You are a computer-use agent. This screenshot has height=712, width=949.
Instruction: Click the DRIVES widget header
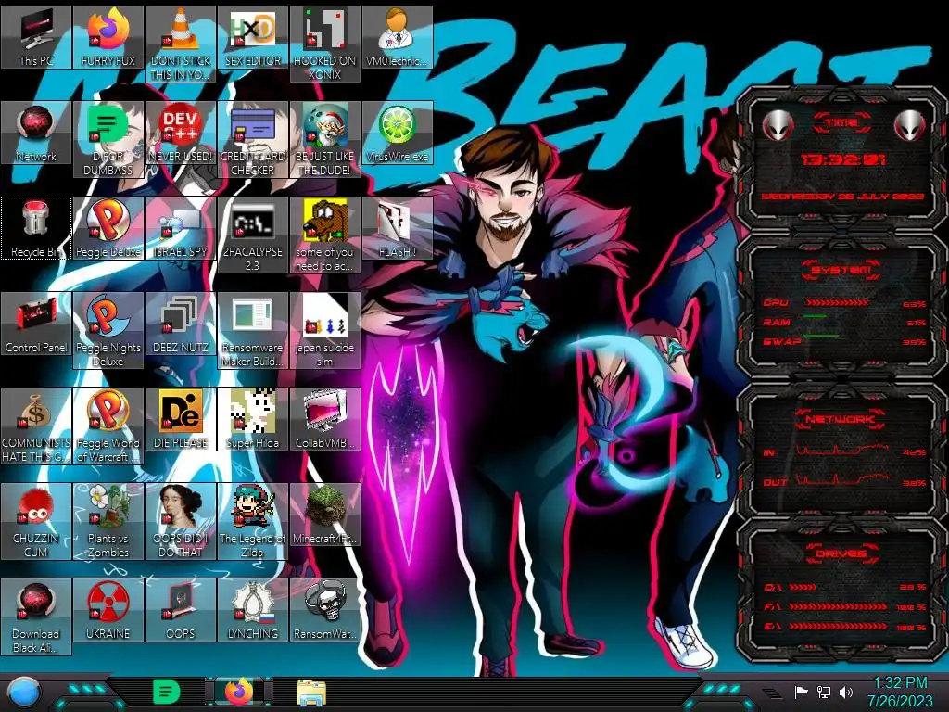(841, 553)
